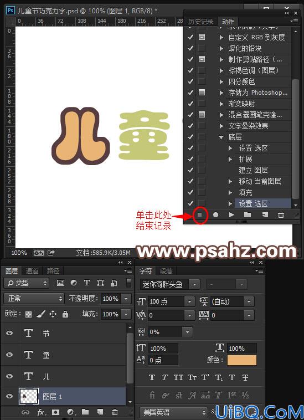
Task: Lock all padlock icon
Action: (x=65, y=314)
